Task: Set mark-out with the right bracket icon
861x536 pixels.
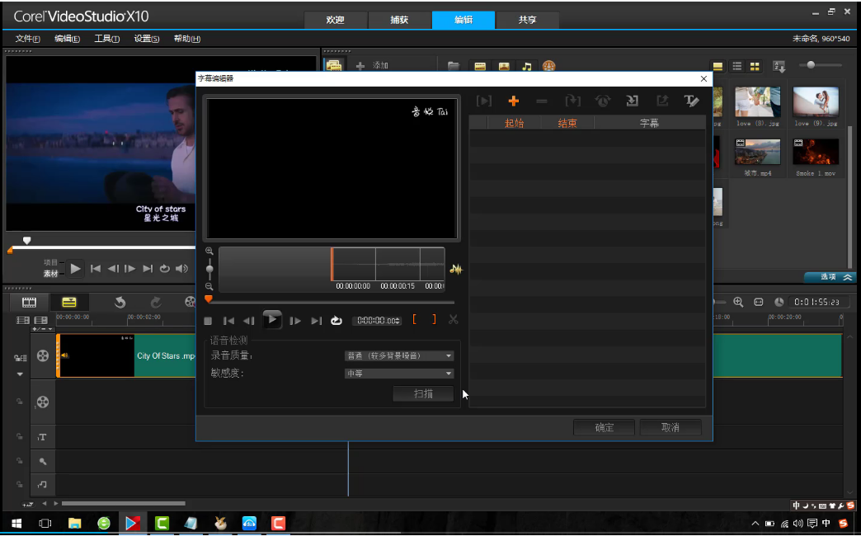Action: point(434,320)
